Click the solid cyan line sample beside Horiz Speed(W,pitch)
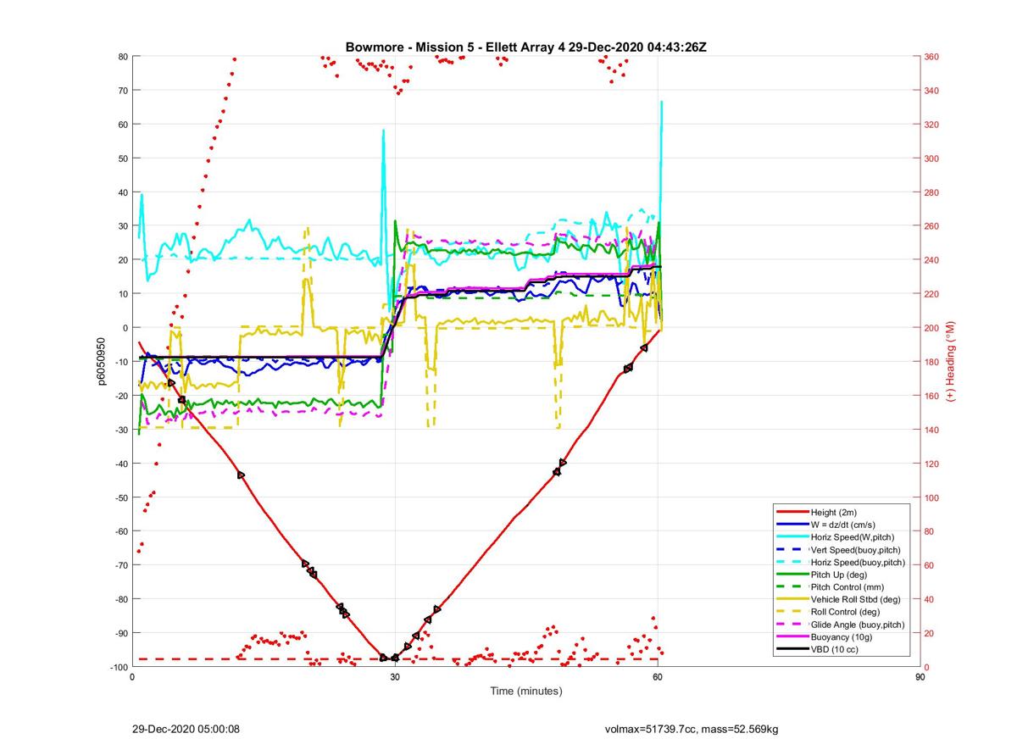 click(792, 537)
